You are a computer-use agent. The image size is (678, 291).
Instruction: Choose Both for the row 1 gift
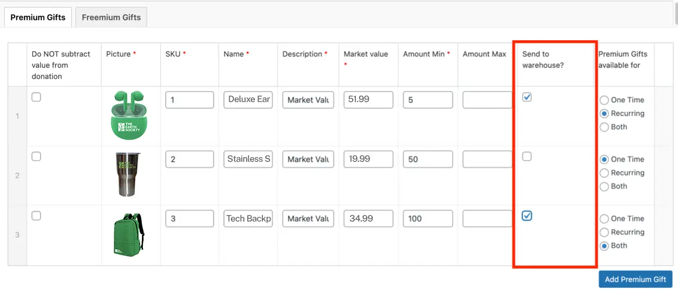pos(604,127)
